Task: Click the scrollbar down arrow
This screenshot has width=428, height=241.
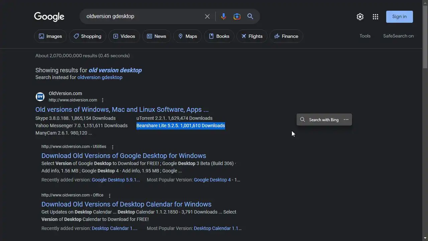Action: [425, 238]
